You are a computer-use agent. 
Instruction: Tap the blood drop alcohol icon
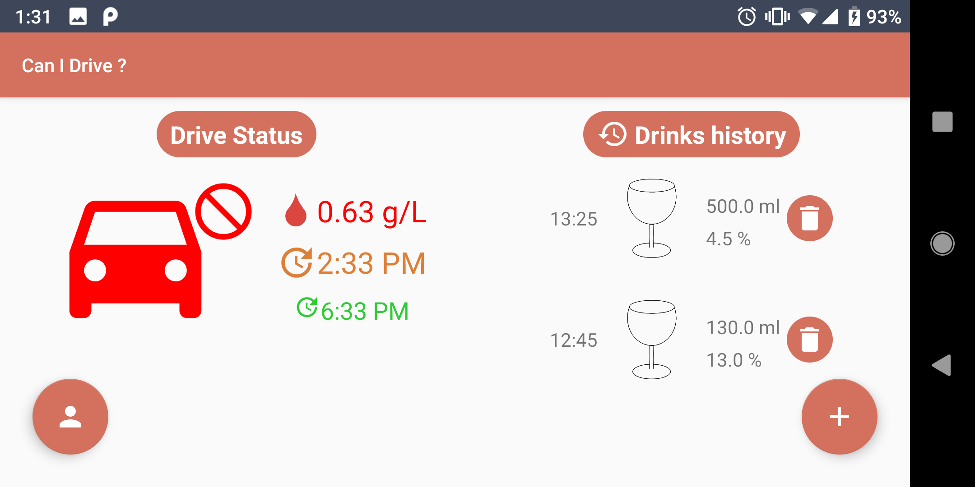pyautogui.click(x=296, y=211)
